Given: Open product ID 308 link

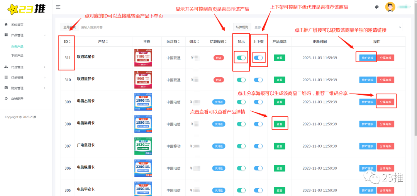Looking at the screenshot, I should click(x=68, y=124).
